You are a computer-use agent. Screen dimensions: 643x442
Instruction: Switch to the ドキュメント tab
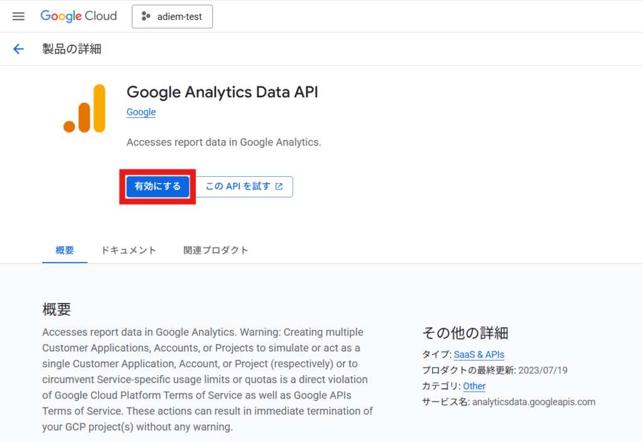[128, 250]
